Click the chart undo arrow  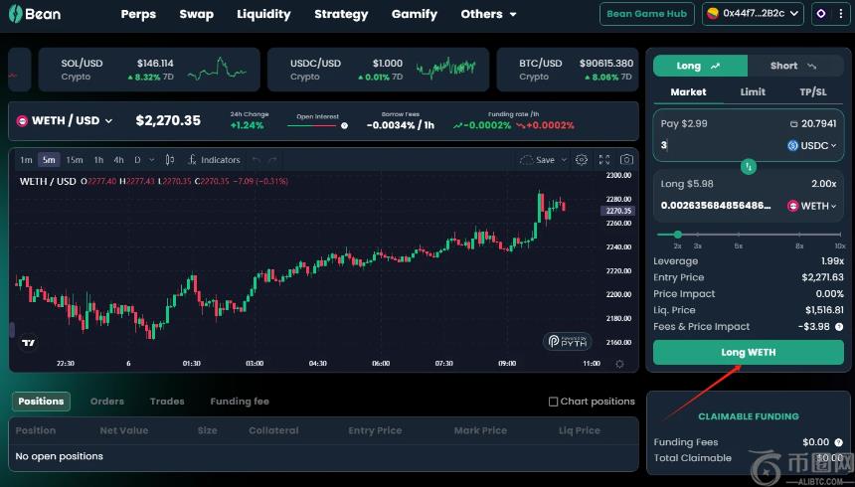[x=256, y=160]
